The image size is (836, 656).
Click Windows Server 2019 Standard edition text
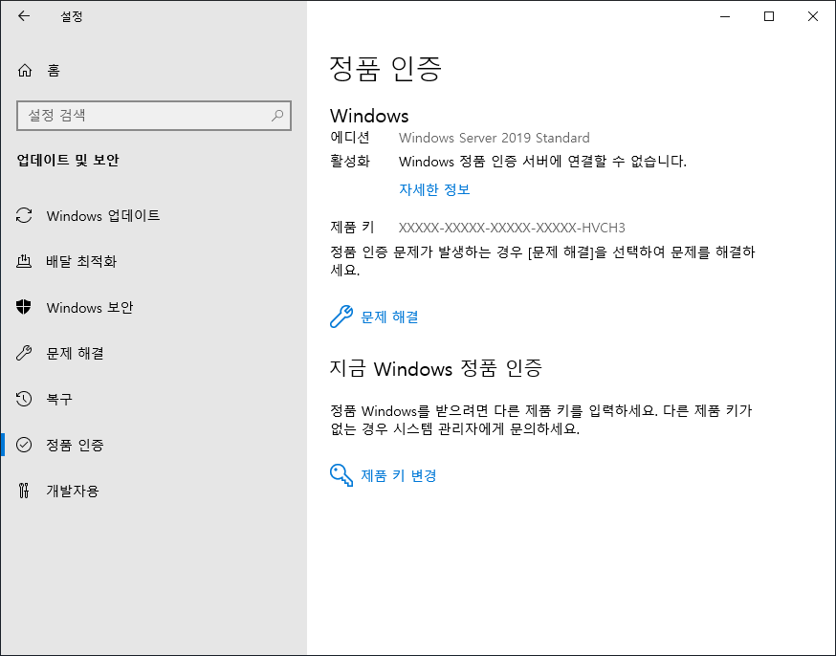[x=495, y=138]
